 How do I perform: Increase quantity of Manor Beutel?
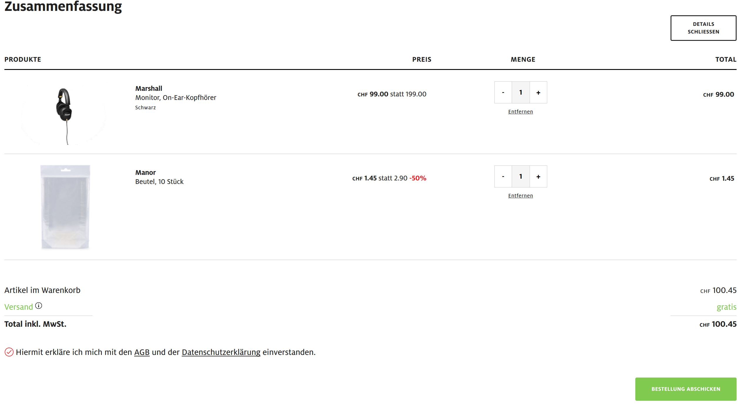538,177
